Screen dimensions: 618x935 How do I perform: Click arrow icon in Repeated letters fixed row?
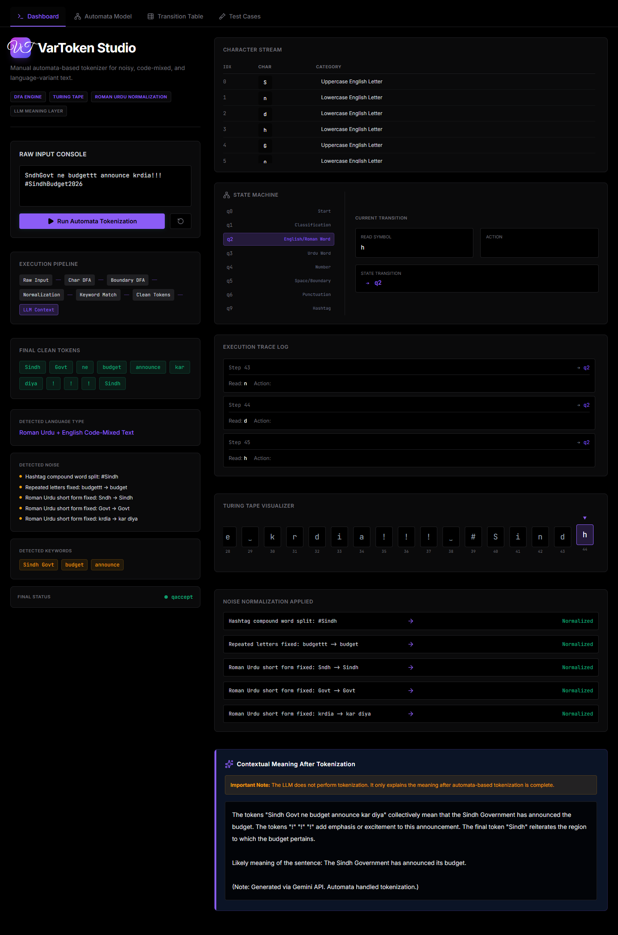[x=411, y=644]
